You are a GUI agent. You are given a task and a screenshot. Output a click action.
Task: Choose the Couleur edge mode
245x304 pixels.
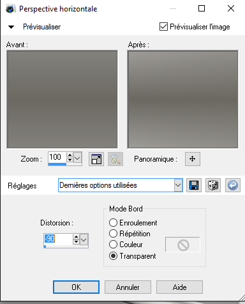click(x=113, y=245)
